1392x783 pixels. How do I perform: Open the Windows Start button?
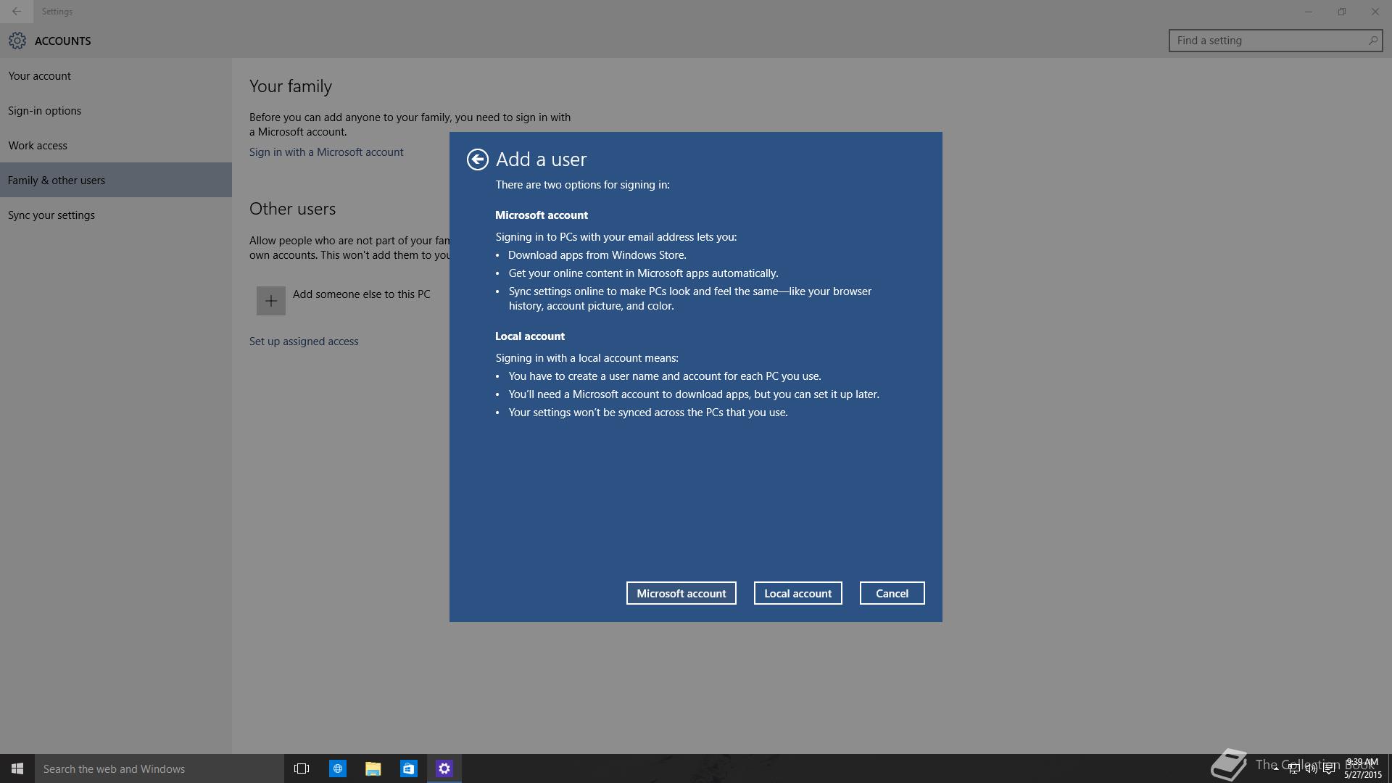pyautogui.click(x=17, y=768)
